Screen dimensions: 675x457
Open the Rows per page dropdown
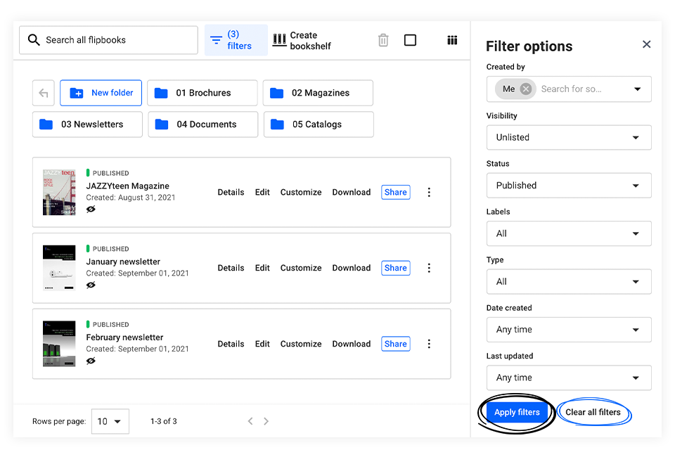pos(110,421)
